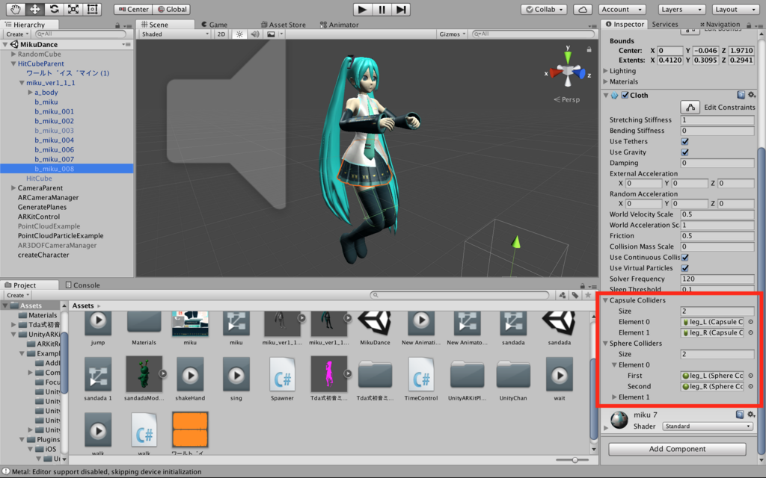
Task: Switch to the Services tab
Action: coord(665,24)
